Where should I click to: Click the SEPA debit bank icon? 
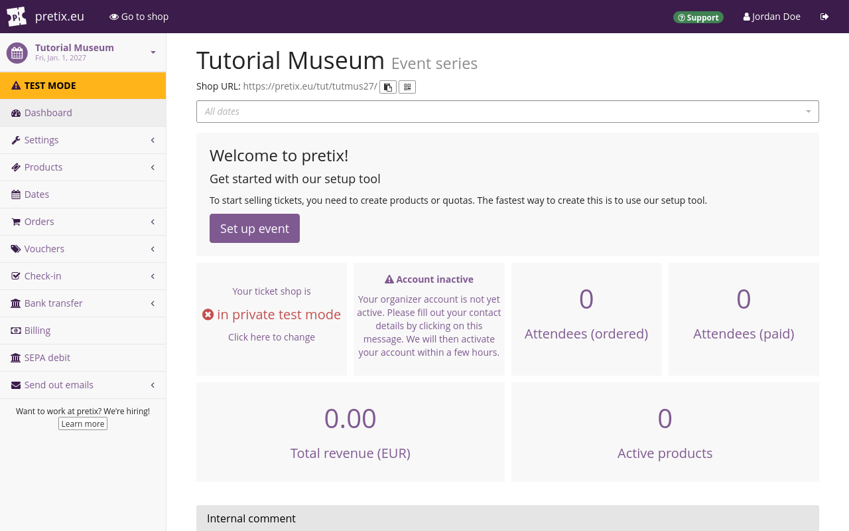pos(16,358)
